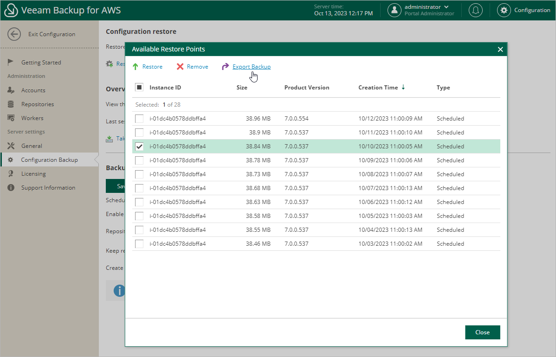This screenshot has height=357, width=556.
Task: Click the 10/08/2023 11:00:07 AM timestamp
Action: point(390,174)
